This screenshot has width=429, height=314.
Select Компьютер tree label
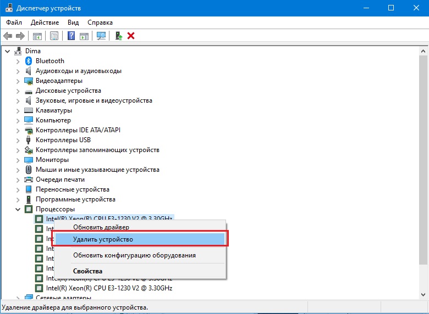click(x=53, y=120)
